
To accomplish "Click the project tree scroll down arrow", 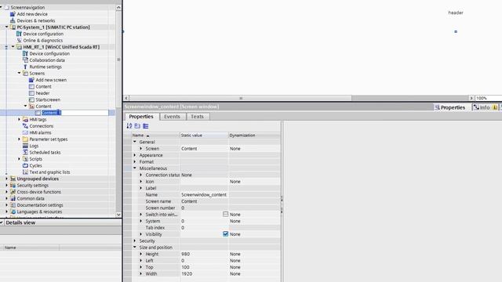I will click(x=118, y=215).
